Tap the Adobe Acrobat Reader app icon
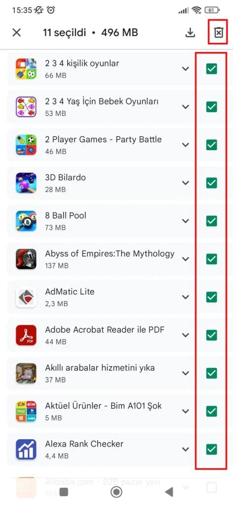Screen dimensions: 233x506 26,336
